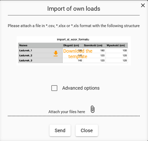Click the Ładunek_1 row in template preview

(x=73, y=50)
